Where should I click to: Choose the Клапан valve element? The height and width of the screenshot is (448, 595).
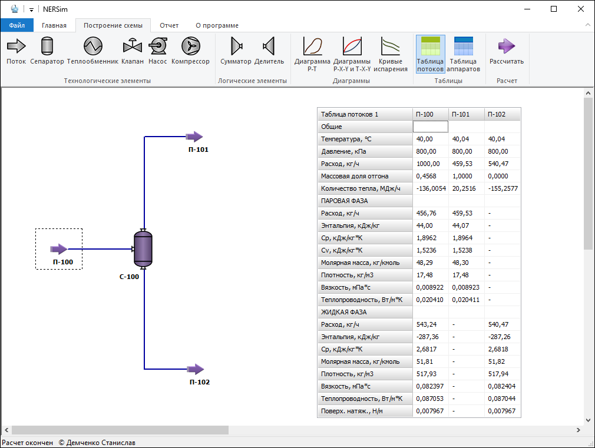click(x=133, y=51)
